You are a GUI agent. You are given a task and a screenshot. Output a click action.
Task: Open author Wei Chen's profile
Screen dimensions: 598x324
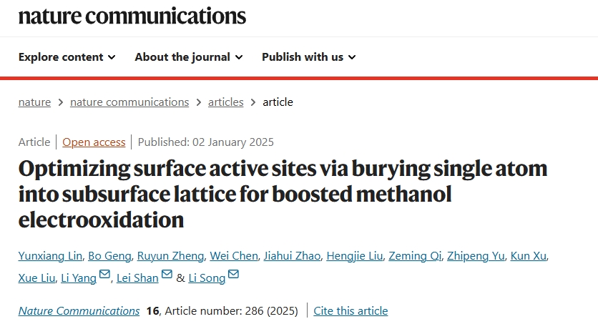[x=234, y=256]
